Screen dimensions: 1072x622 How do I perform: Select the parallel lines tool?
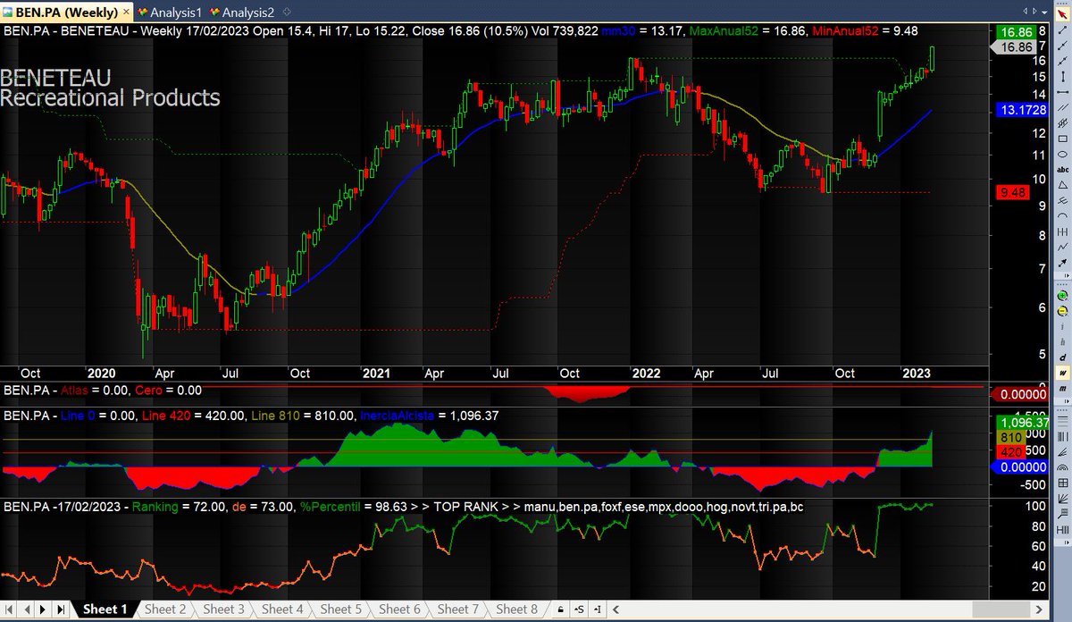(x=1063, y=107)
